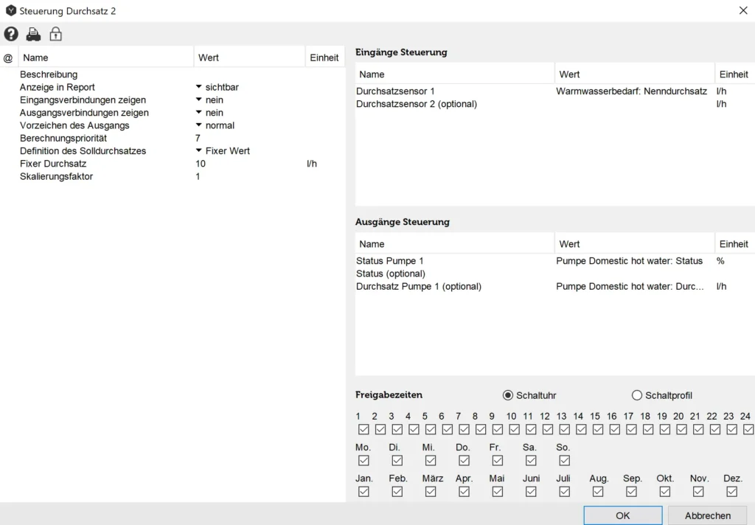Toggle the Fr. weekday checkbox
755x525 pixels.
pos(498,460)
